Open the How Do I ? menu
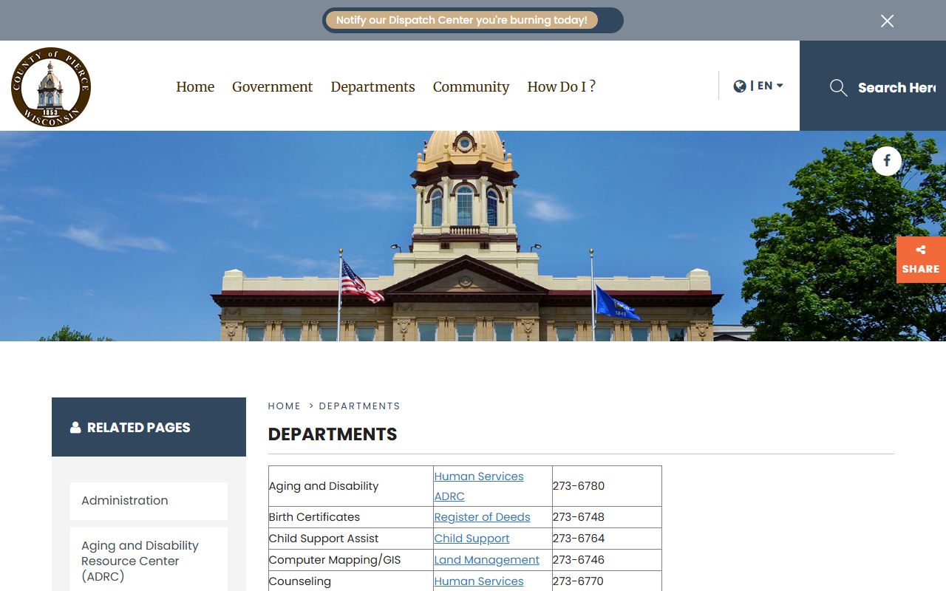This screenshot has height=591, width=946. pyautogui.click(x=562, y=86)
